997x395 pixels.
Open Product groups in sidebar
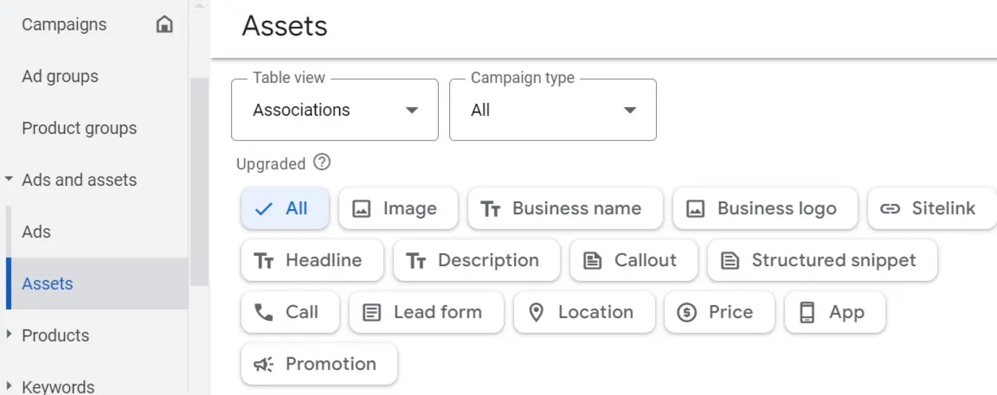(x=79, y=128)
